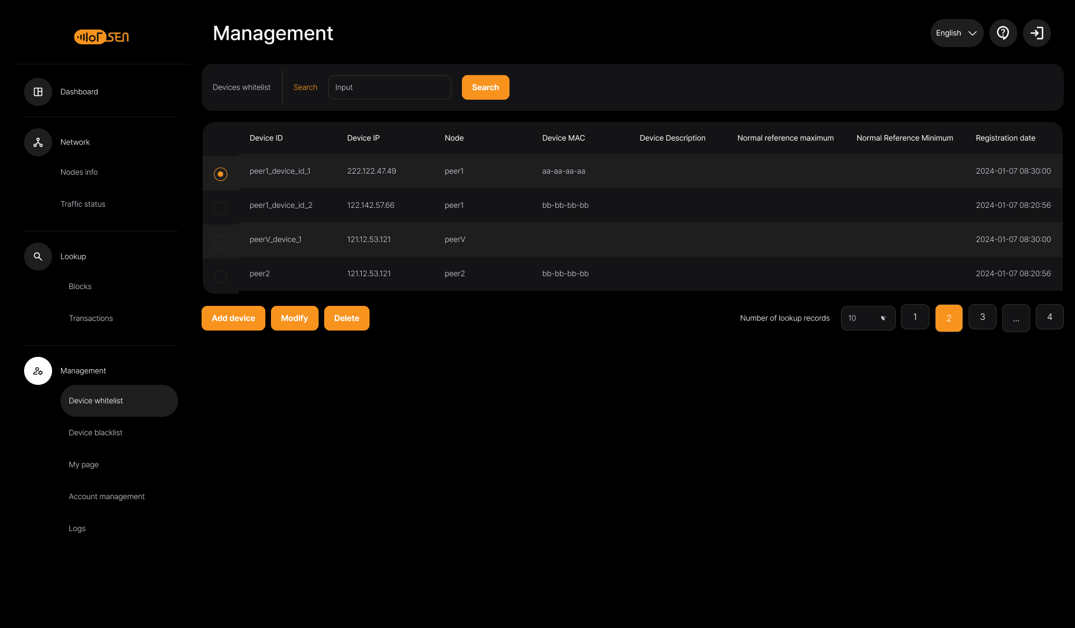Click the peerV_device_1 cell
Image resolution: width=1075 pixels, height=628 pixels.
pyautogui.click(x=275, y=239)
